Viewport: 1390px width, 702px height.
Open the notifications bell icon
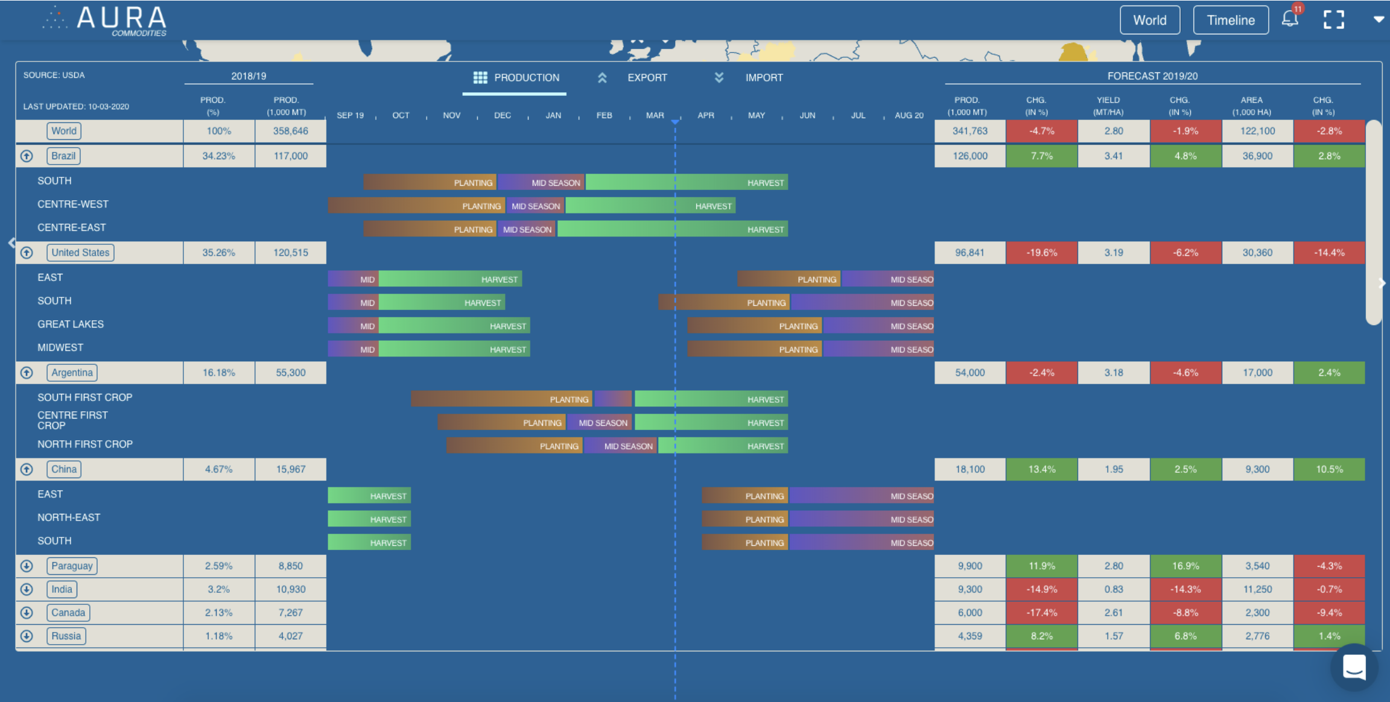pyautogui.click(x=1290, y=19)
